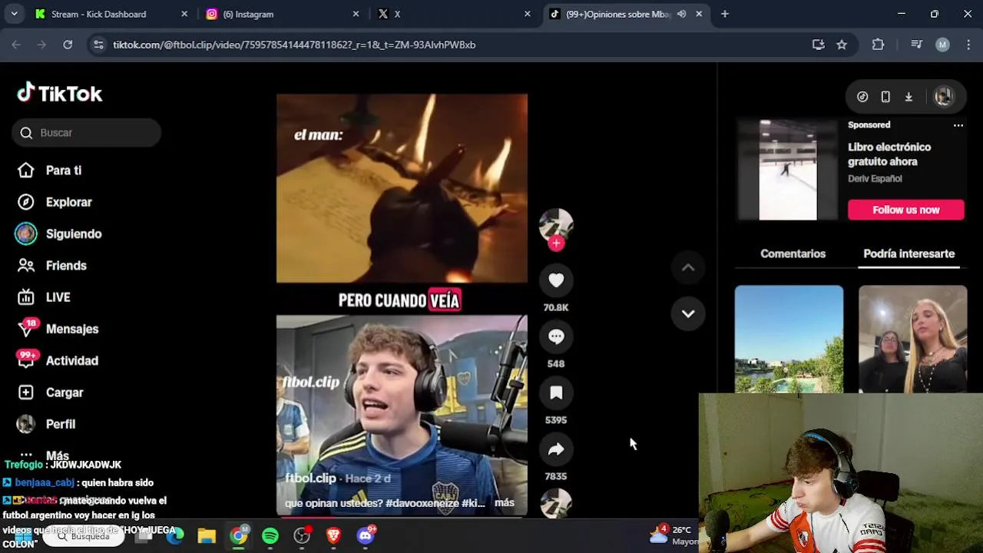Expand video caption with más
The width and height of the screenshot is (983, 553).
tap(505, 503)
